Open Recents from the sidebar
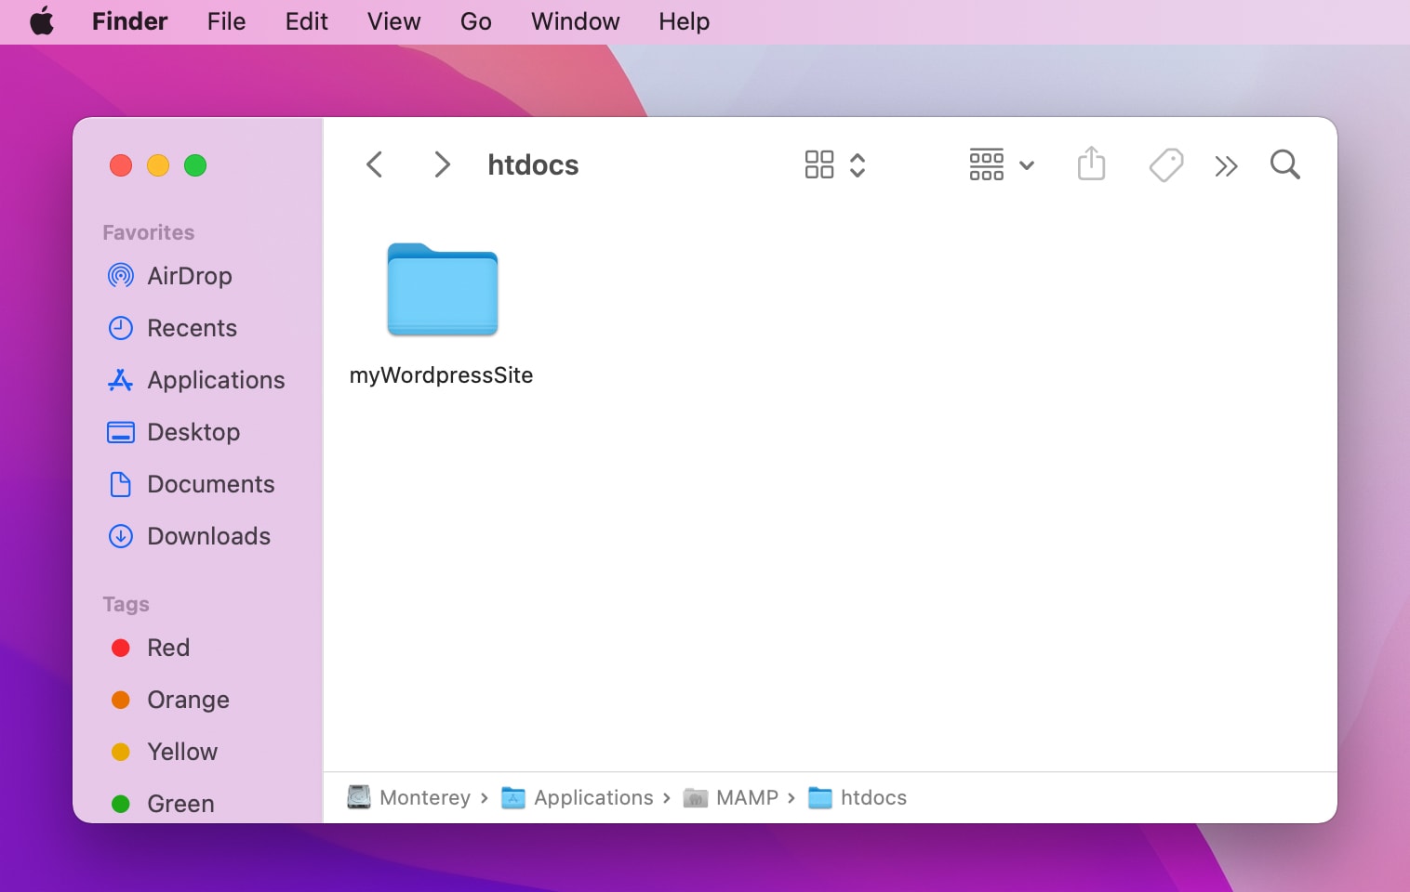Image resolution: width=1410 pixels, height=892 pixels. tap(192, 327)
